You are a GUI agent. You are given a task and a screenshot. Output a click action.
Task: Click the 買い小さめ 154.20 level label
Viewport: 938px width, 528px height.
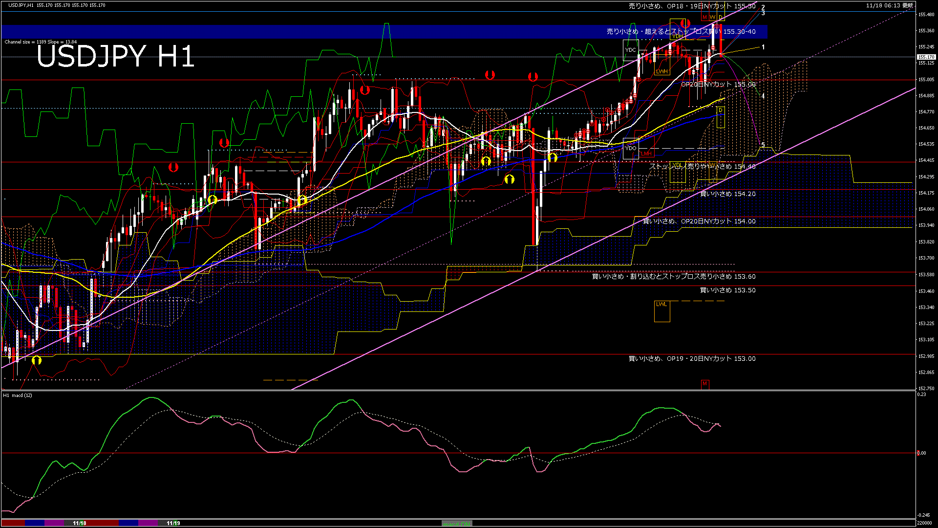727,194
